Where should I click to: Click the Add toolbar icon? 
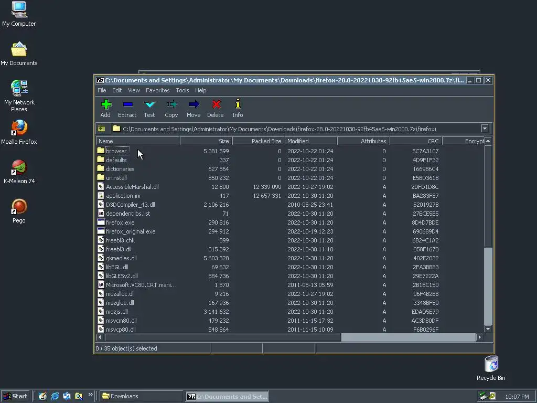coord(106,104)
